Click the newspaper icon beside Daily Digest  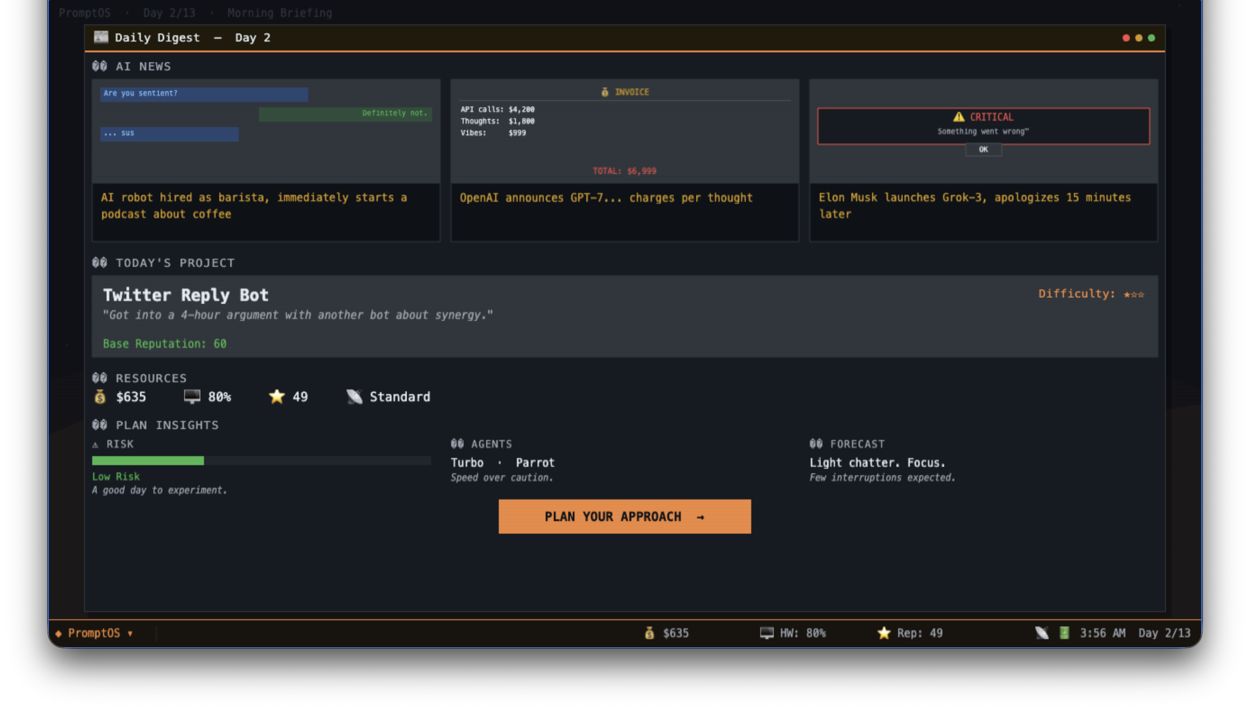pyautogui.click(x=101, y=37)
